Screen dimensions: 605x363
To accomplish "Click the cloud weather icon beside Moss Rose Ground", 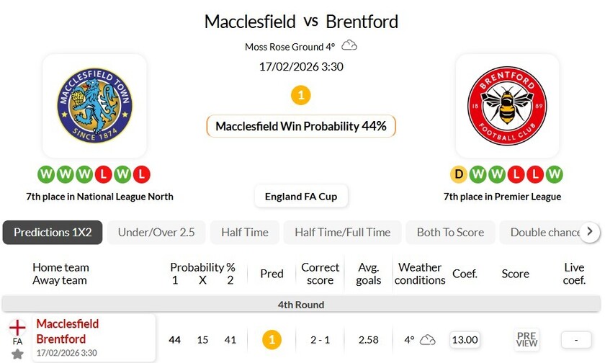I will coord(349,46).
